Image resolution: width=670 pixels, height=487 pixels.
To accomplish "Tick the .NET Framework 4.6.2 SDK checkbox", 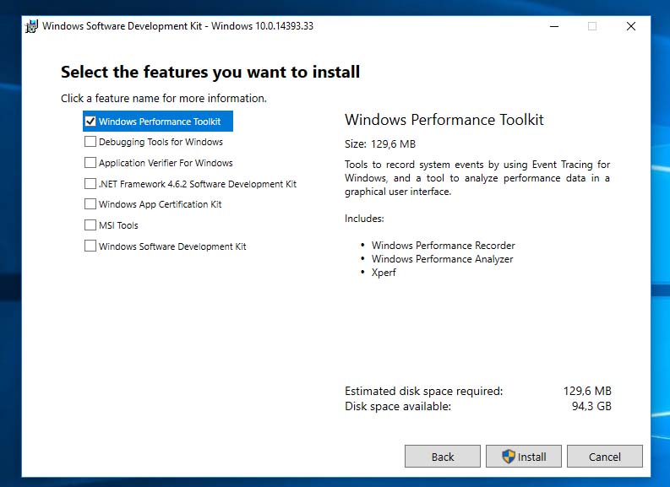I will pyautogui.click(x=90, y=184).
